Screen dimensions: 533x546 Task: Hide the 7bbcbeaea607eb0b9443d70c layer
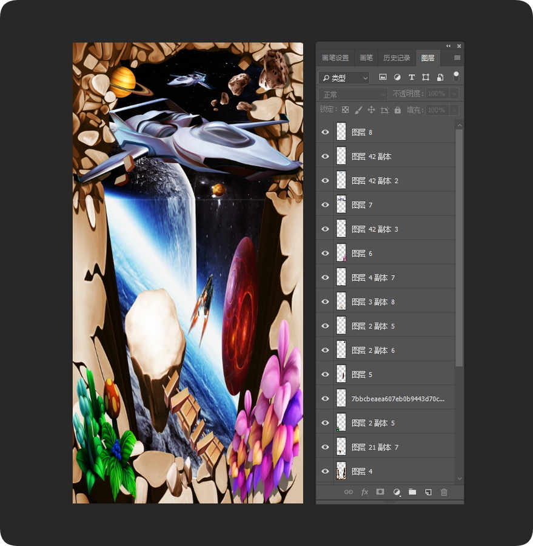(325, 399)
